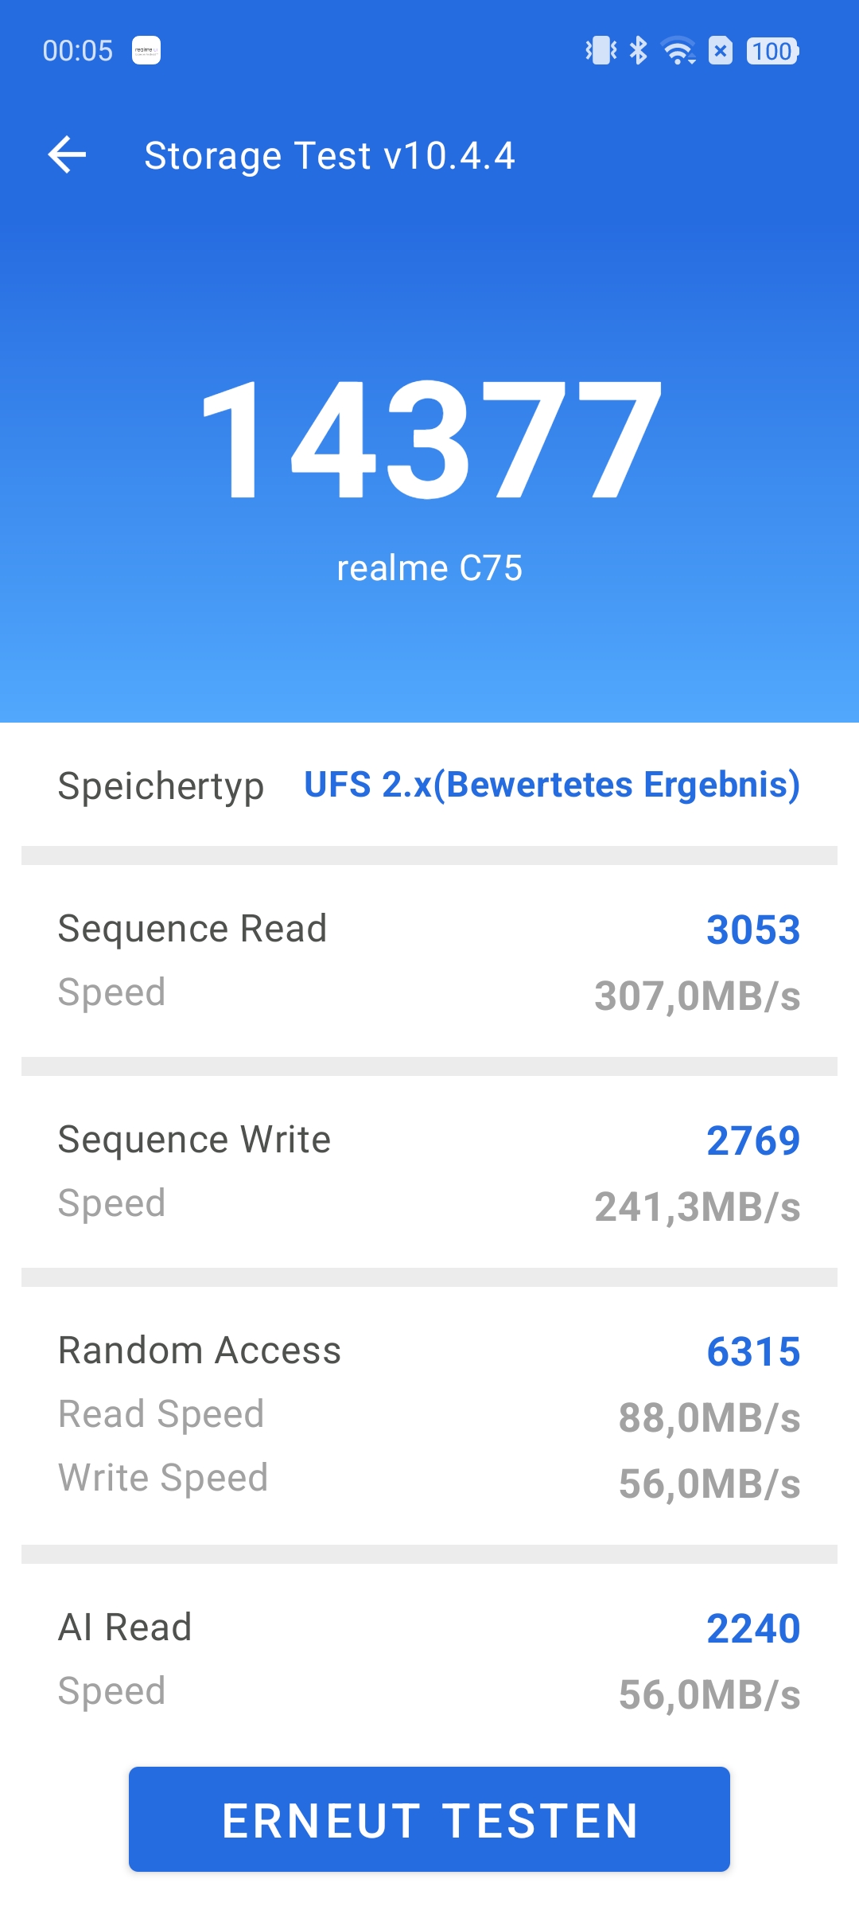Select the Random Access row

coord(429,1417)
